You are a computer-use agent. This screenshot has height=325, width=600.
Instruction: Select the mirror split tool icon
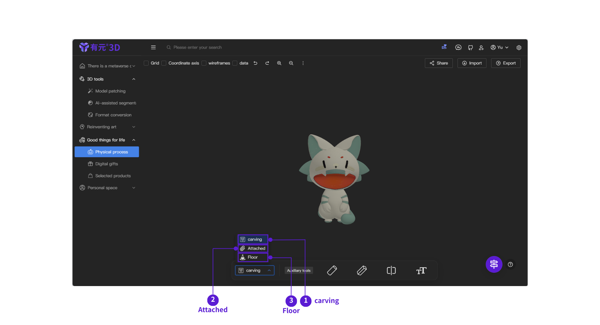point(391,271)
